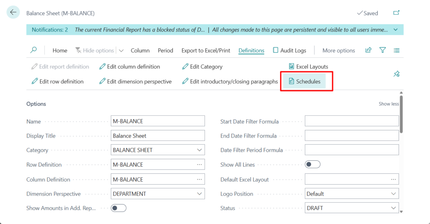Click the list view icon
Screen dimensions: 430x224
(x=396, y=50)
